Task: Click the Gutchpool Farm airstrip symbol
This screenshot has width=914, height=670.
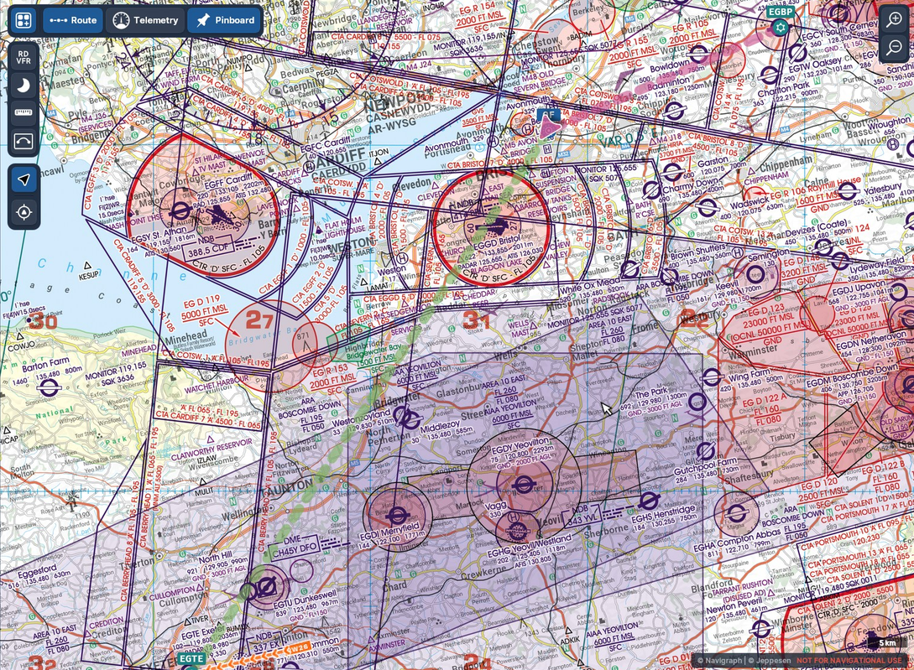Action: coord(705,451)
